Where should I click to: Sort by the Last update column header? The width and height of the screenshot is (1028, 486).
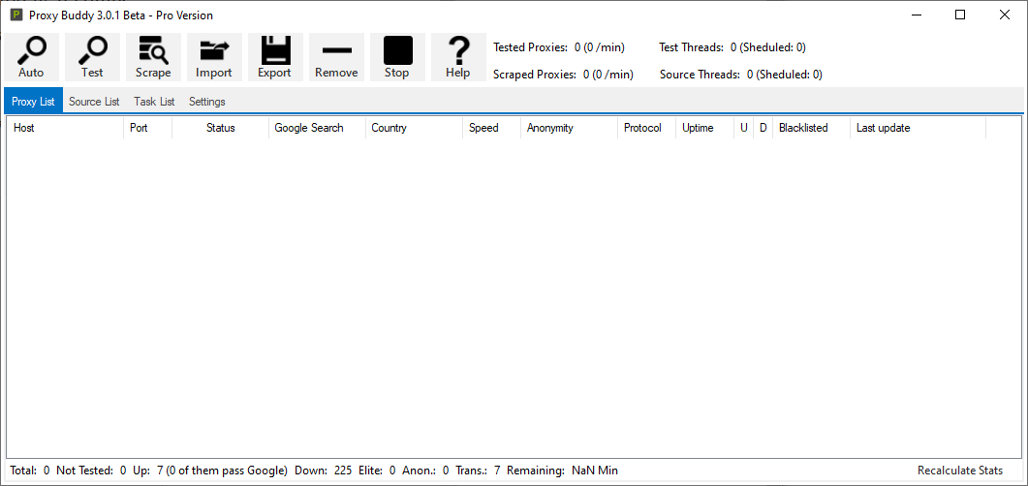[918, 128]
